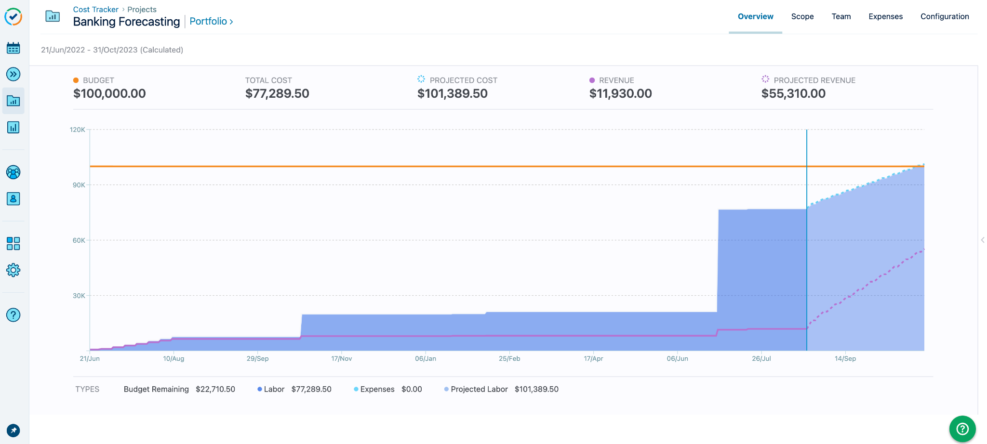Open the teams group icon in sidebar
This screenshot has width=987, height=444.
[x=13, y=172]
